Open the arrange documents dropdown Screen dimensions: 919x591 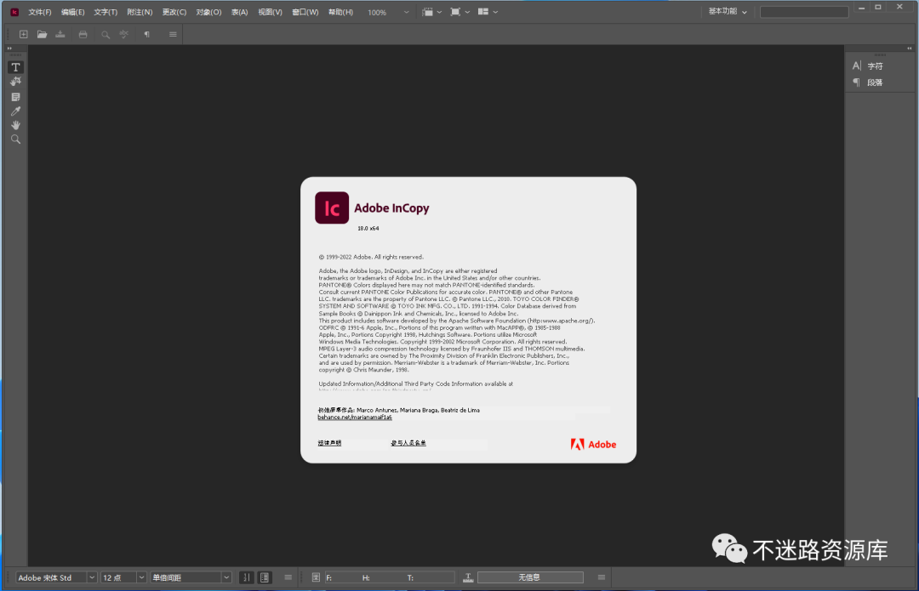(488, 12)
